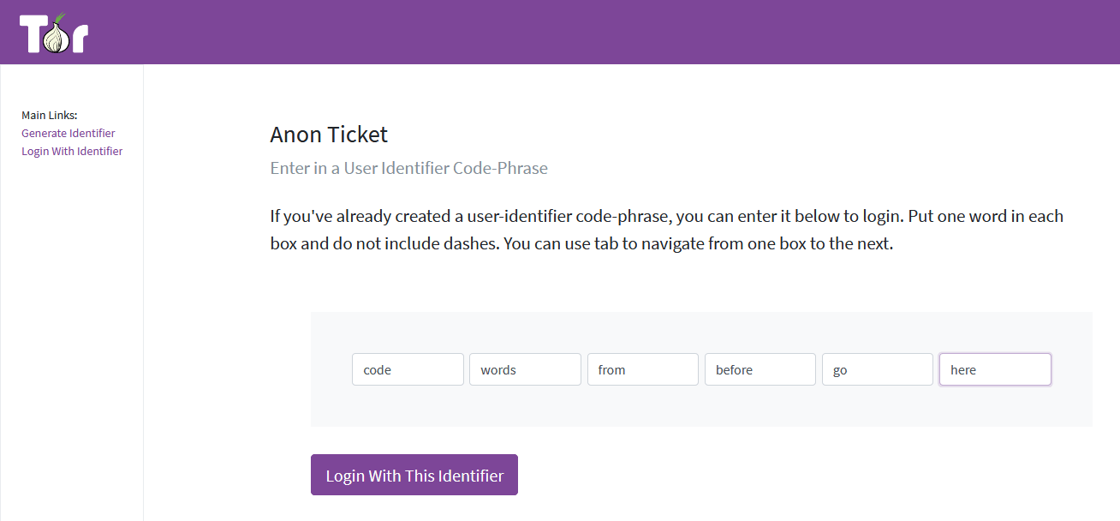Open the Login With Identifier sidebar link
1120x521 pixels.
[72, 151]
